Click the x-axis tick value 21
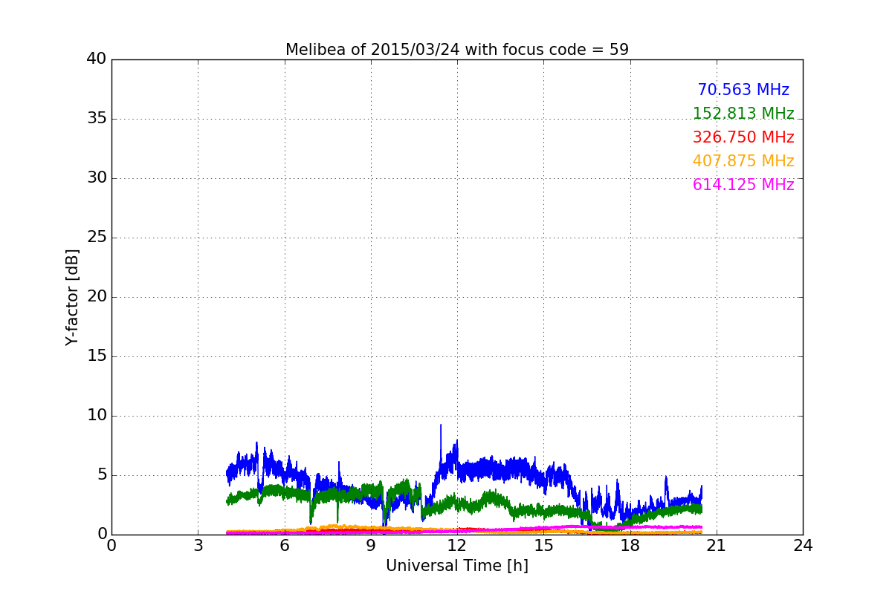Screen dimensions: 892x594 717,546
